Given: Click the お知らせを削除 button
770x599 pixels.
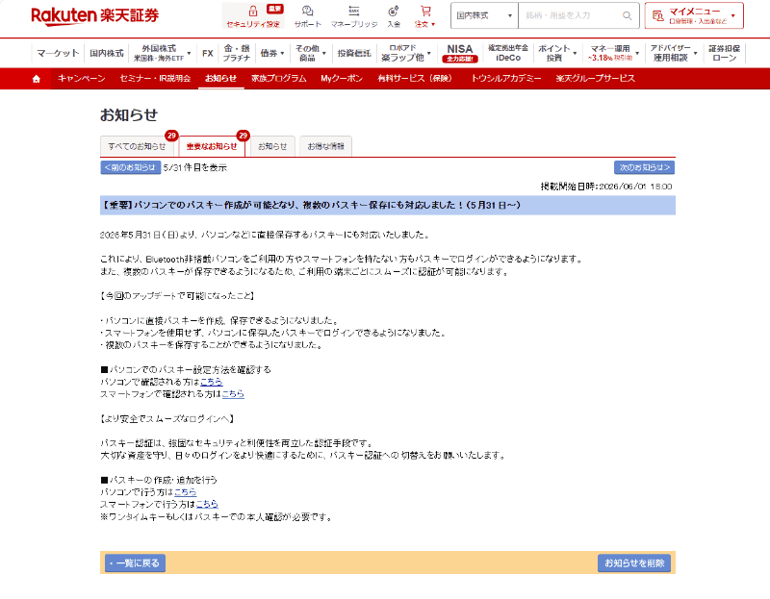Looking at the screenshot, I should pos(634,563).
